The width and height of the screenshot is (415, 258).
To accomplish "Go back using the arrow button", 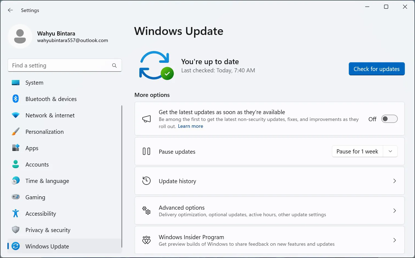I will point(10,10).
